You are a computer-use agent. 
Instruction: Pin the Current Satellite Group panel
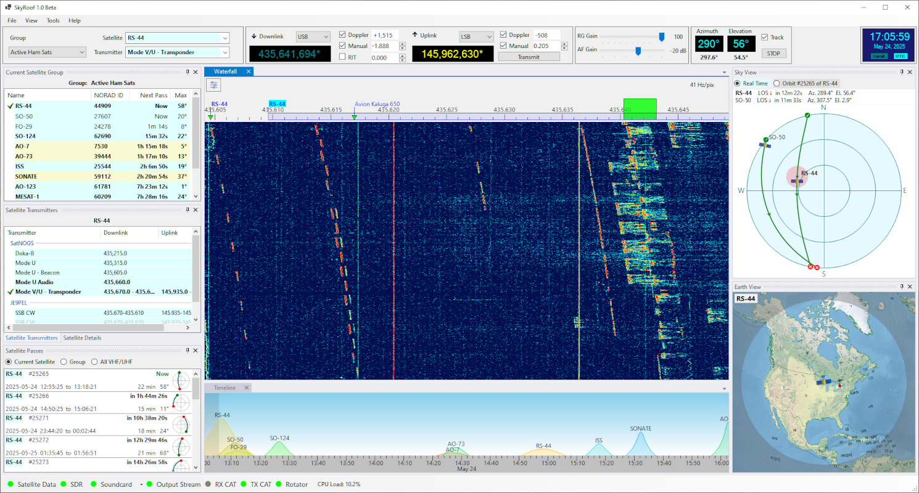click(x=188, y=73)
